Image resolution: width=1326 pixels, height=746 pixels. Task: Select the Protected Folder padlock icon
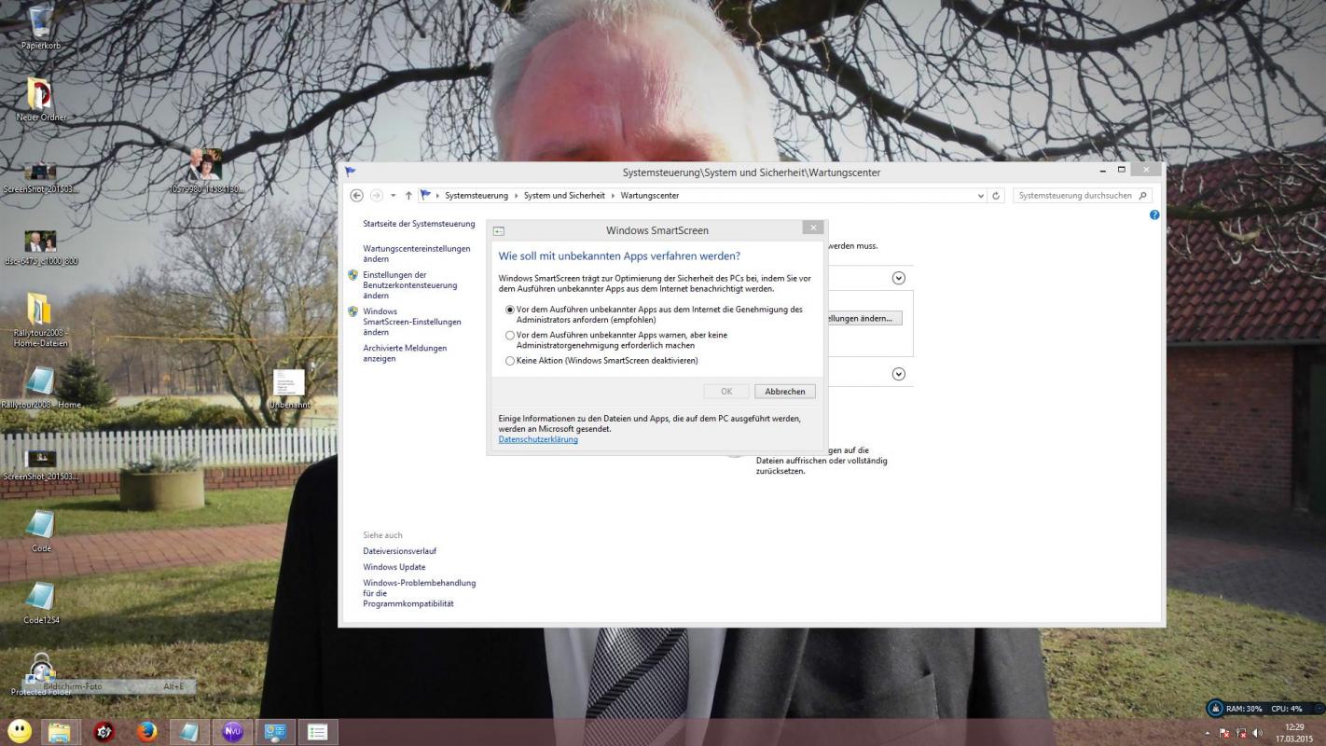pyautogui.click(x=40, y=673)
